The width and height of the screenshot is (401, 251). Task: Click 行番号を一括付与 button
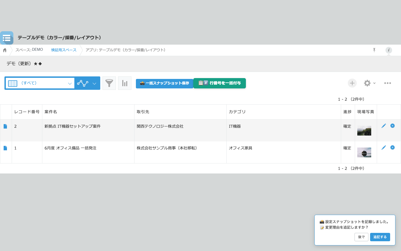[219, 83]
